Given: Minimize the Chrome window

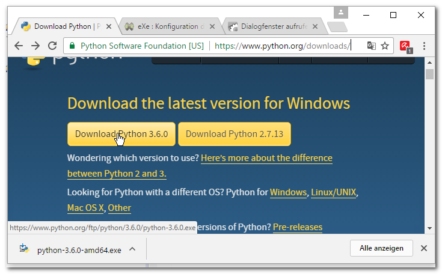Looking at the screenshot, I should coord(366,15).
